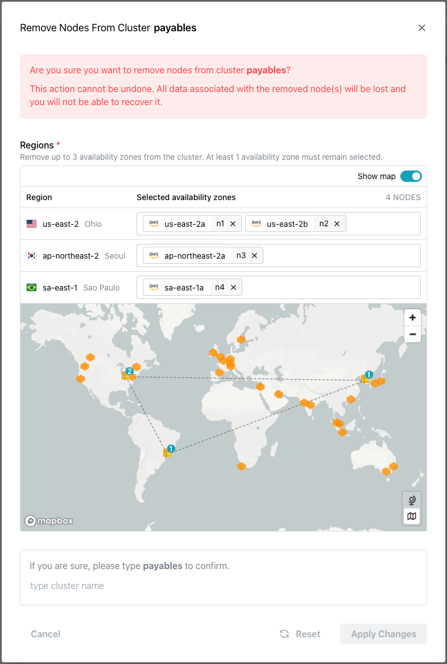Click the Cancel link
Viewport: 447px width, 664px height.
45,634
